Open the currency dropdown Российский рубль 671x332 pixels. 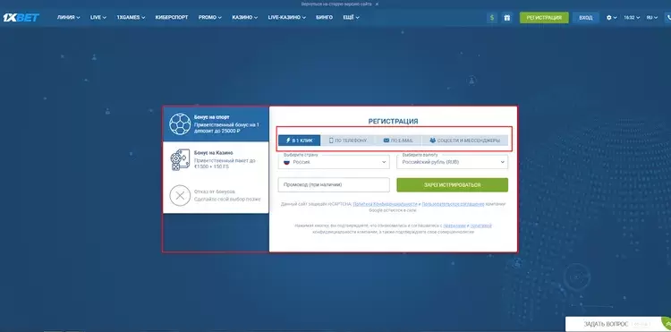point(453,162)
